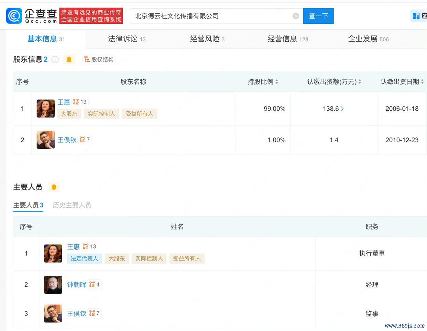
Task: Click the 查一下 search button
Action: click(x=318, y=16)
